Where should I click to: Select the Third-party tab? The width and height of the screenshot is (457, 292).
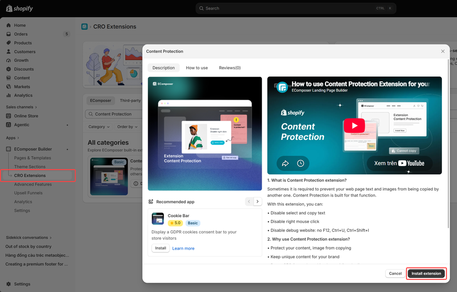click(130, 101)
